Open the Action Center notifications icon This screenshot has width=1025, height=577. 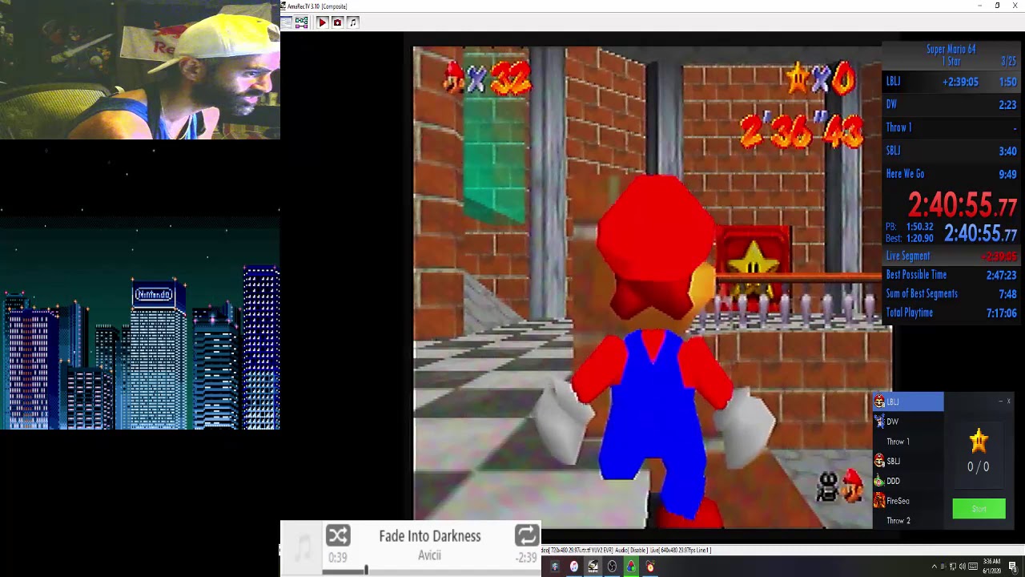click(x=1013, y=567)
